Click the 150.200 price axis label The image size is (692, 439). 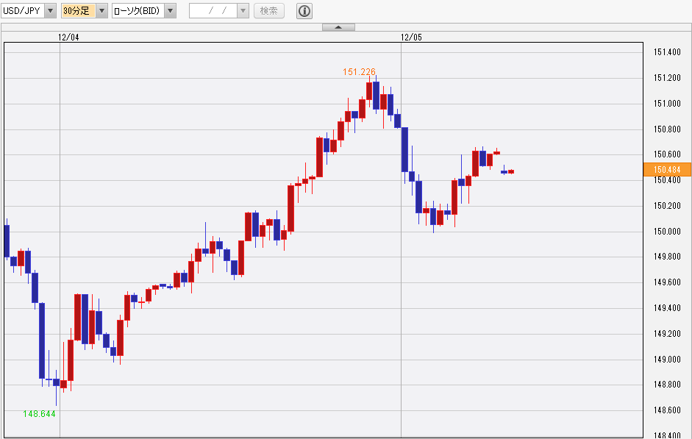tap(667, 206)
